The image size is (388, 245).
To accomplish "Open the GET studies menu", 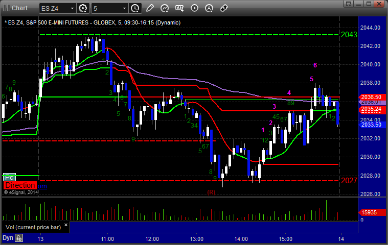I will [x=179, y=8].
